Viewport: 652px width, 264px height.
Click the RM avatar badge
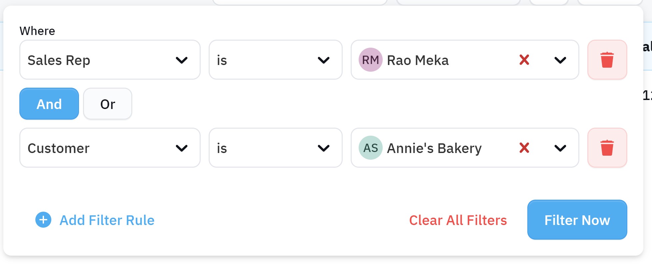tap(370, 60)
